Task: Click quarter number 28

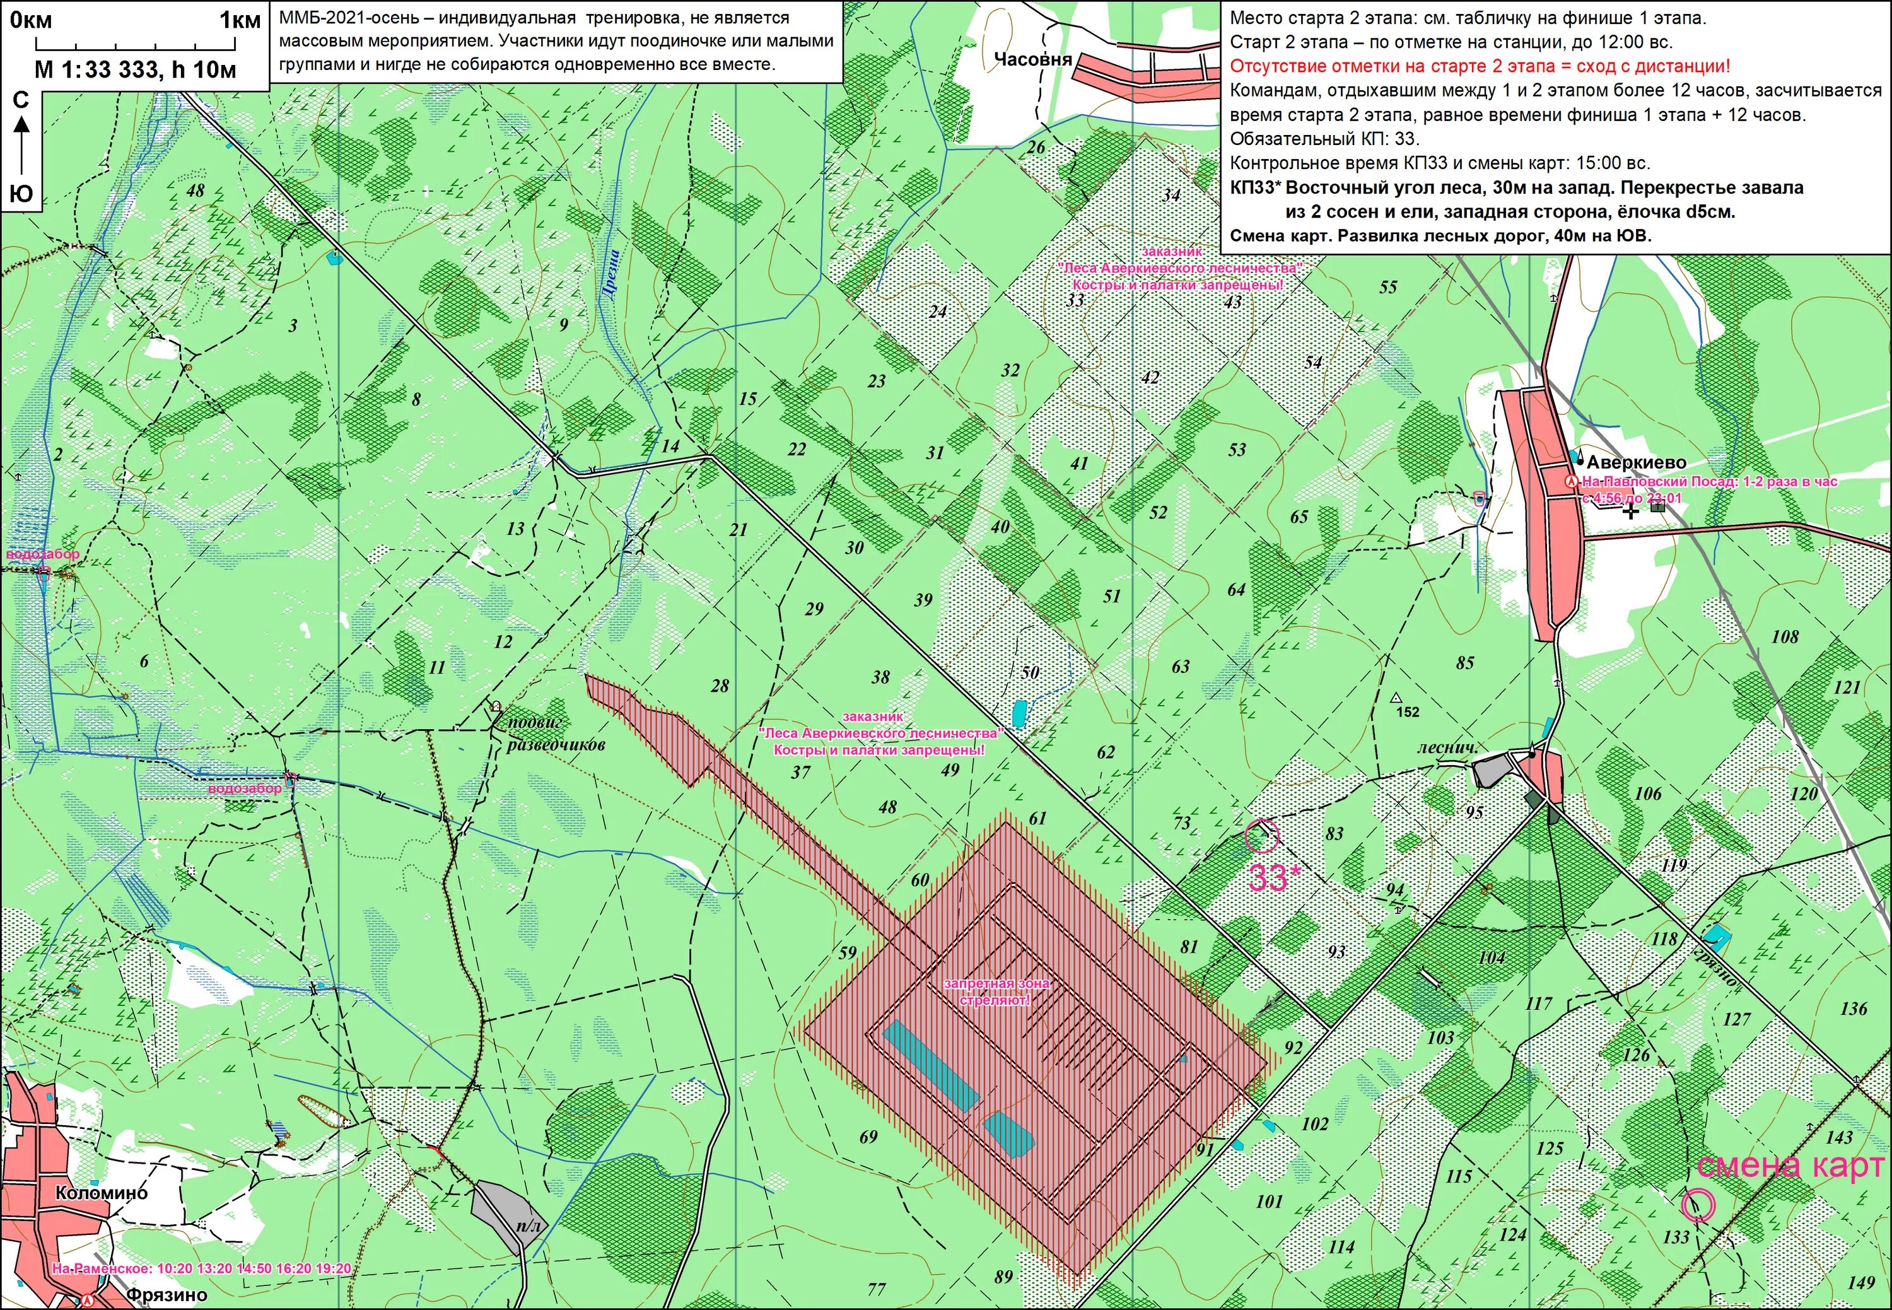Action: point(720,686)
